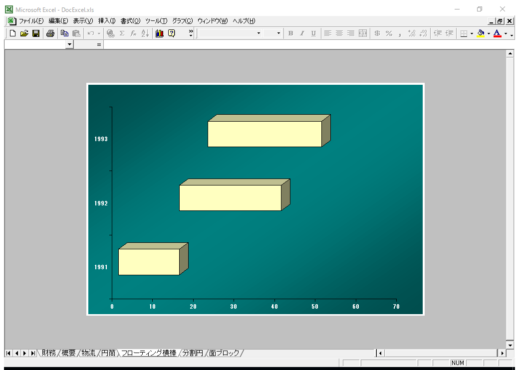Click the Office Assistant help icon

coord(172,33)
